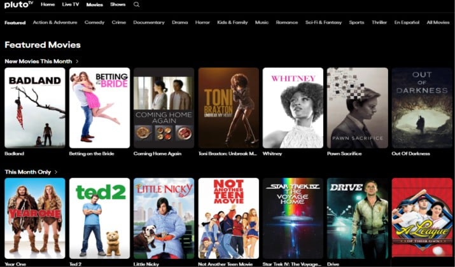The image size is (455, 267).
Task: Open the Crime category
Action: click(119, 22)
